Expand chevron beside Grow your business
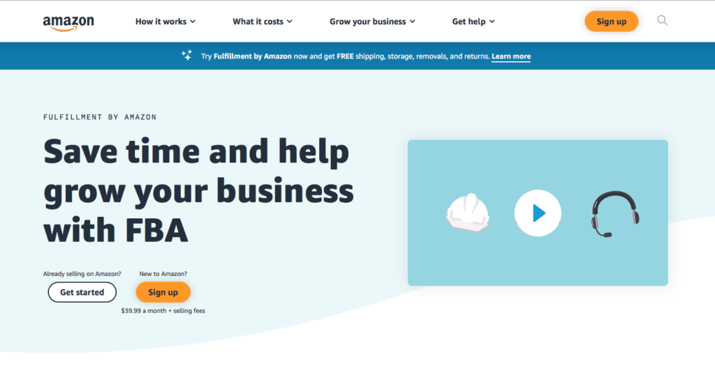This screenshot has width=715, height=380. pyautogui.click(x=412, y=22)
